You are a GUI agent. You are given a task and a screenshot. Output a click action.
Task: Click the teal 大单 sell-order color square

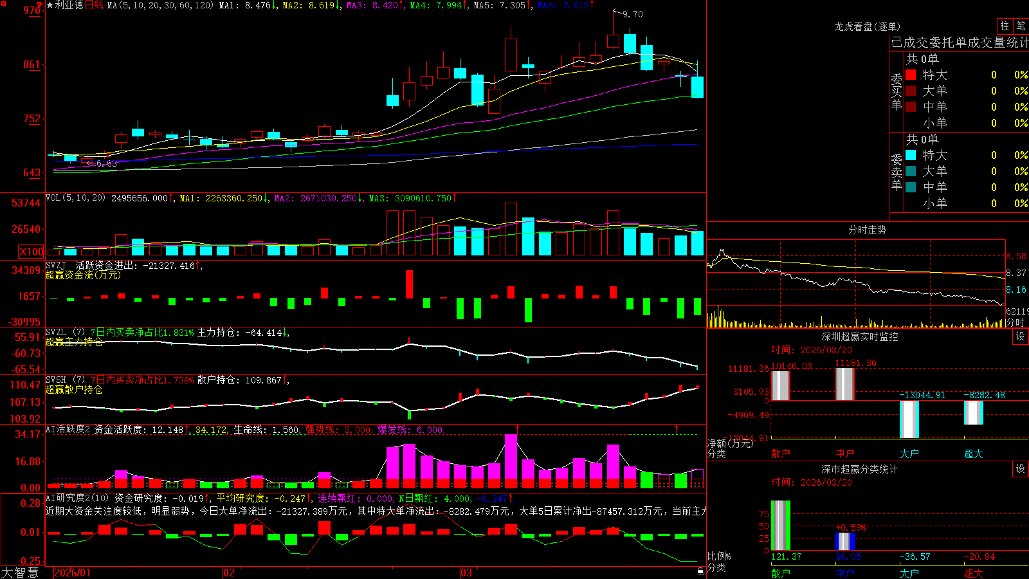[911, 171]
